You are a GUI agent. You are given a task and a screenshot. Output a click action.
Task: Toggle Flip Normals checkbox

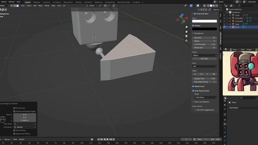(x=15, y=108)
